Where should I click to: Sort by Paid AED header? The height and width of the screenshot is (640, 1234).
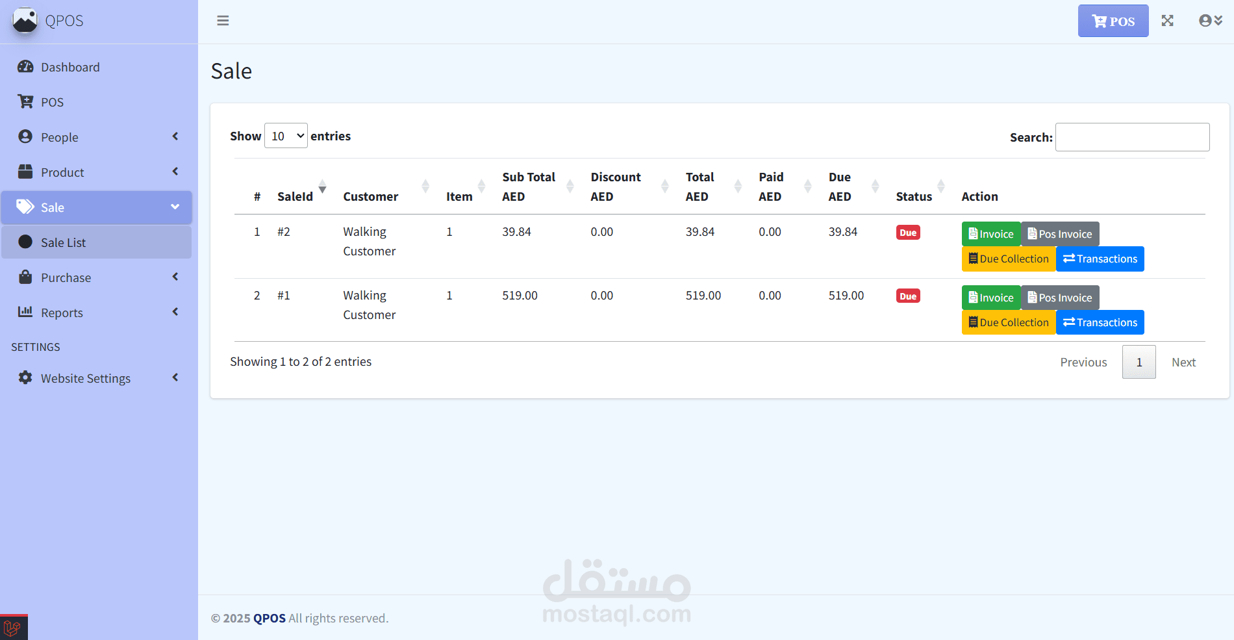[785, 186]
